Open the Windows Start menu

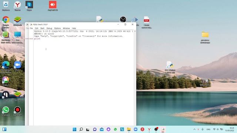(x=74, y=129)
